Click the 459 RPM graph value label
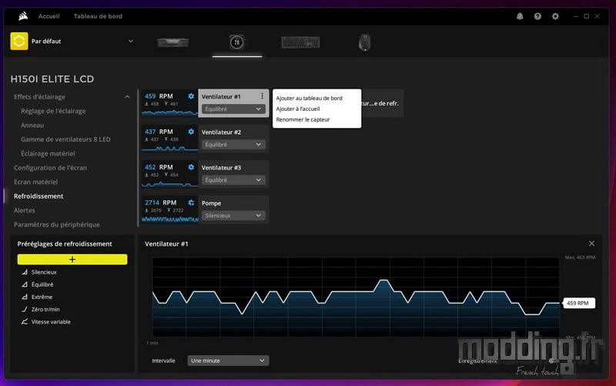This screenshot has width=616, height=386. [579, 303]
